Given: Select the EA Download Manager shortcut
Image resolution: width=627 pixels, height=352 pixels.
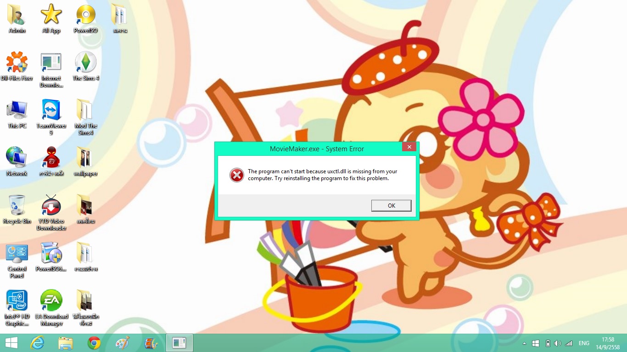Looking at the screenshot, I should [51, 308].
